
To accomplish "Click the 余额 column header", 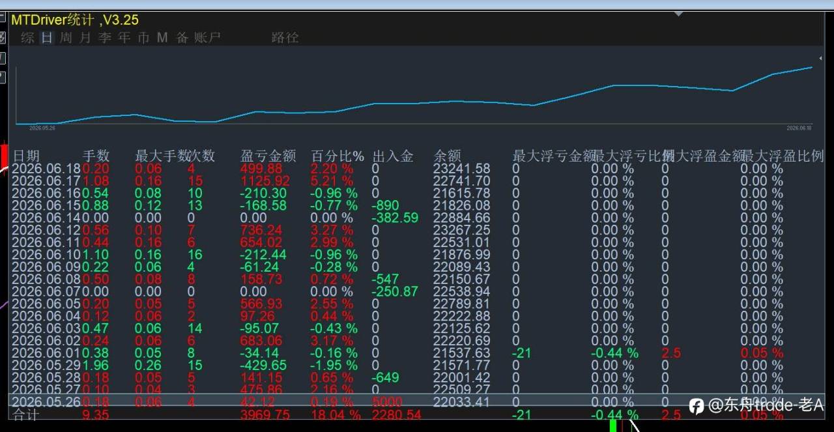I will [x=447, y=156].
